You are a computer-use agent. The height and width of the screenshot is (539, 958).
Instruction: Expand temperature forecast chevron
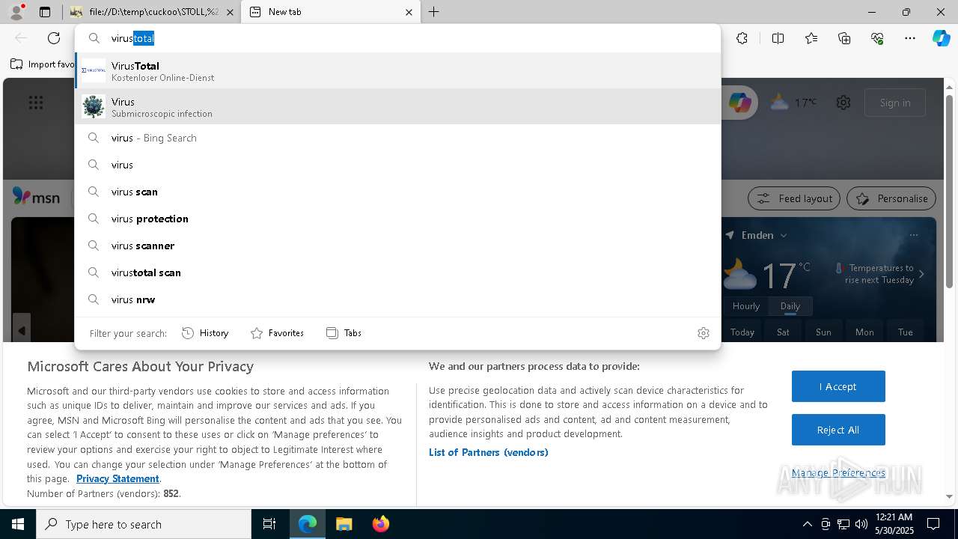click(921, 274)
